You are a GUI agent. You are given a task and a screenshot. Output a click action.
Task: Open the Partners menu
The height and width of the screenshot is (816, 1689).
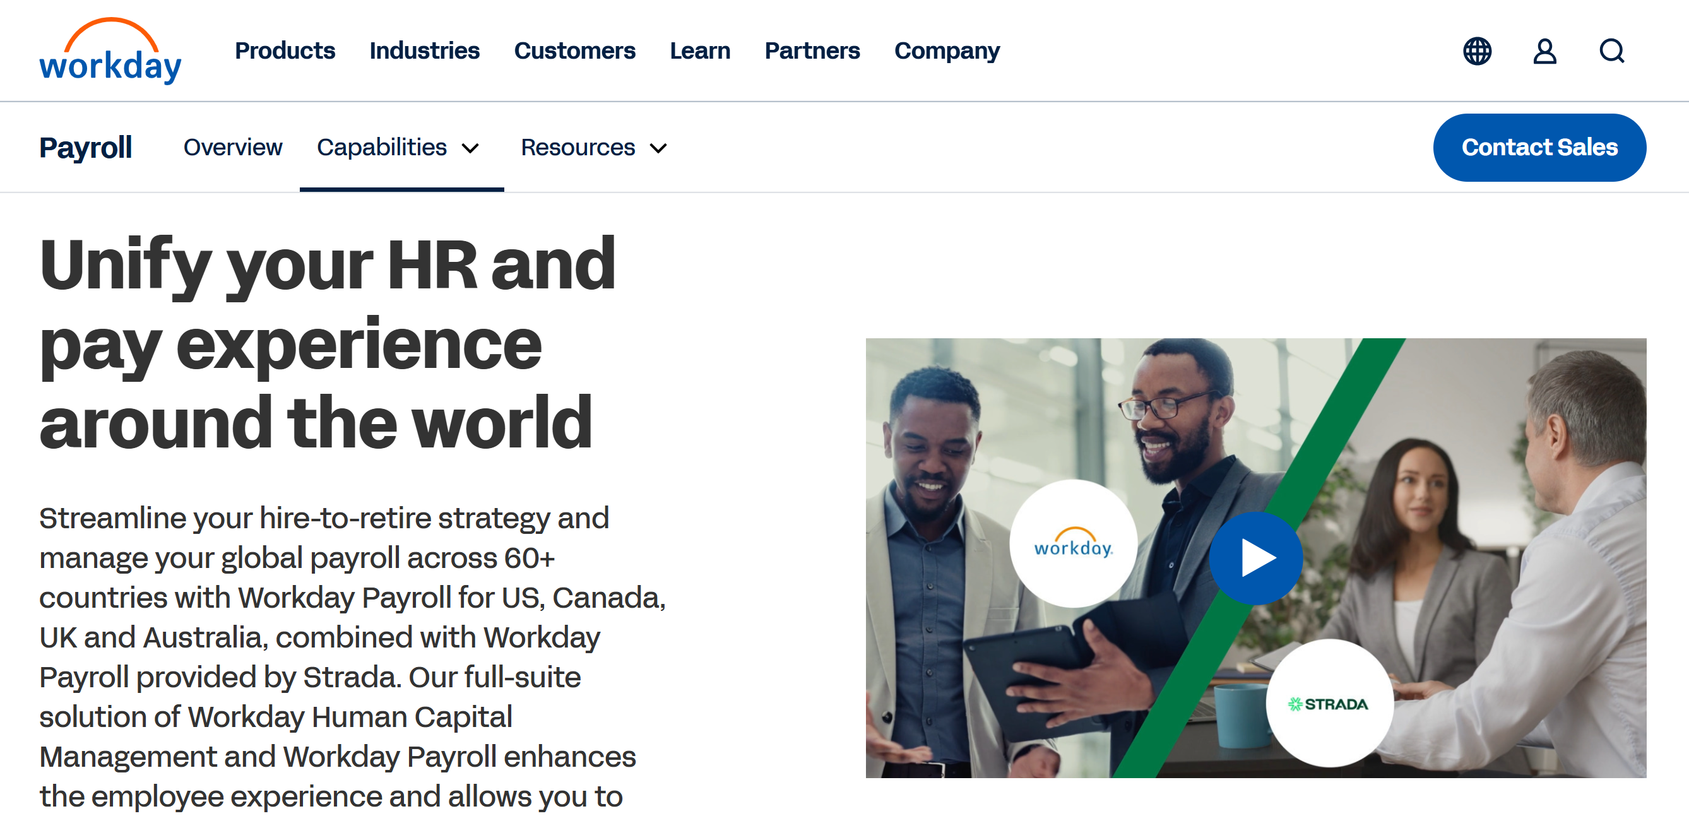point(812,51)
